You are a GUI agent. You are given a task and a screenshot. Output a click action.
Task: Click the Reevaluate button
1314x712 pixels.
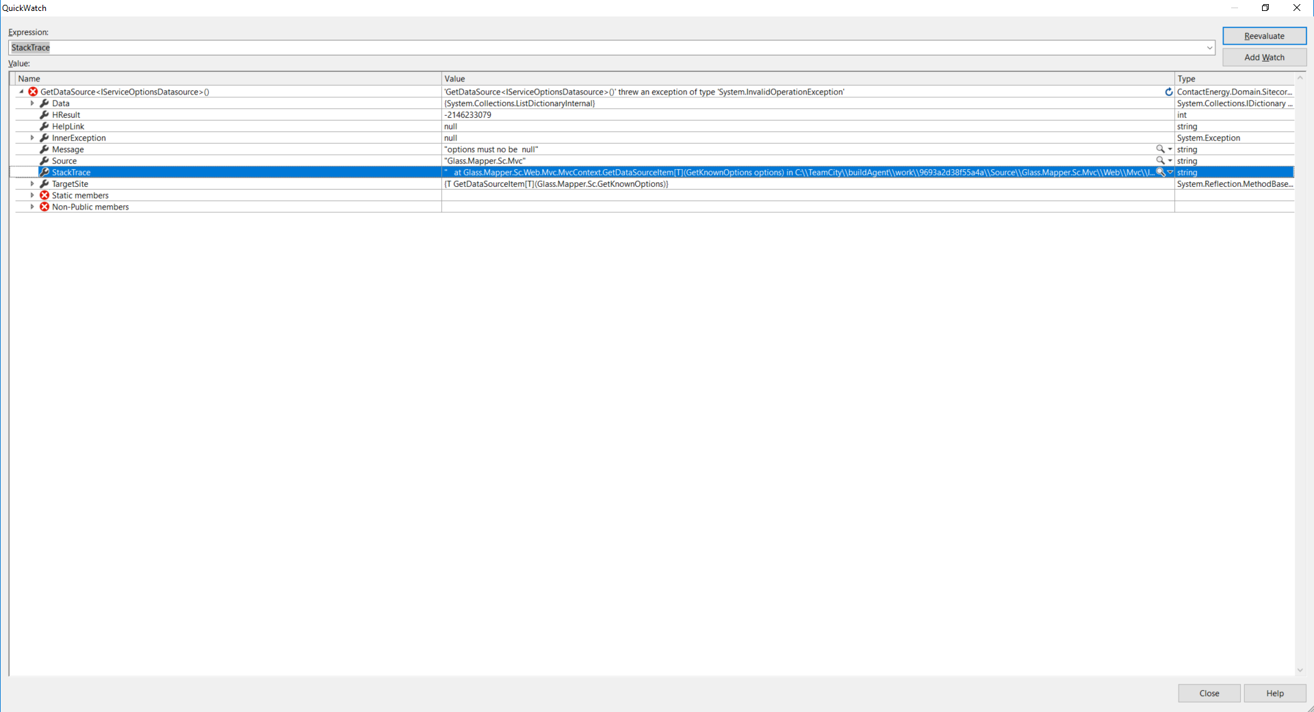pos(1264,36)
